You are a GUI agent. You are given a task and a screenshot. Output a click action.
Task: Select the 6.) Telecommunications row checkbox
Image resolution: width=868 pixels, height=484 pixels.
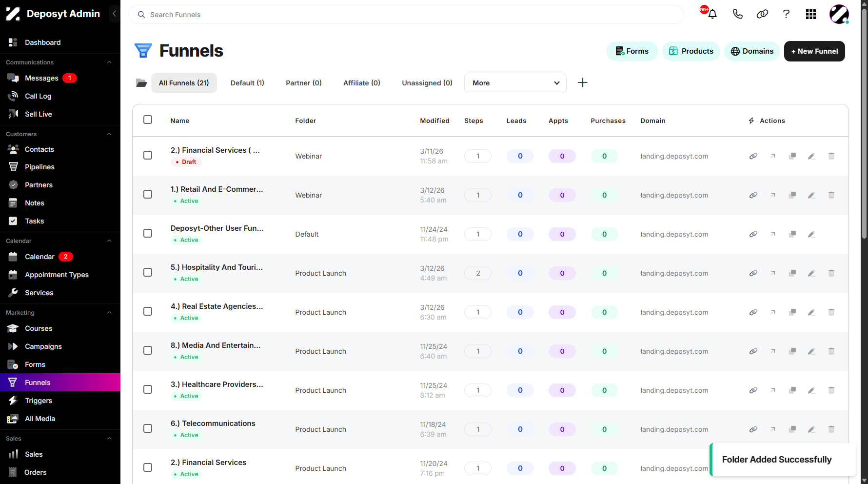click(x=148, y=428)
